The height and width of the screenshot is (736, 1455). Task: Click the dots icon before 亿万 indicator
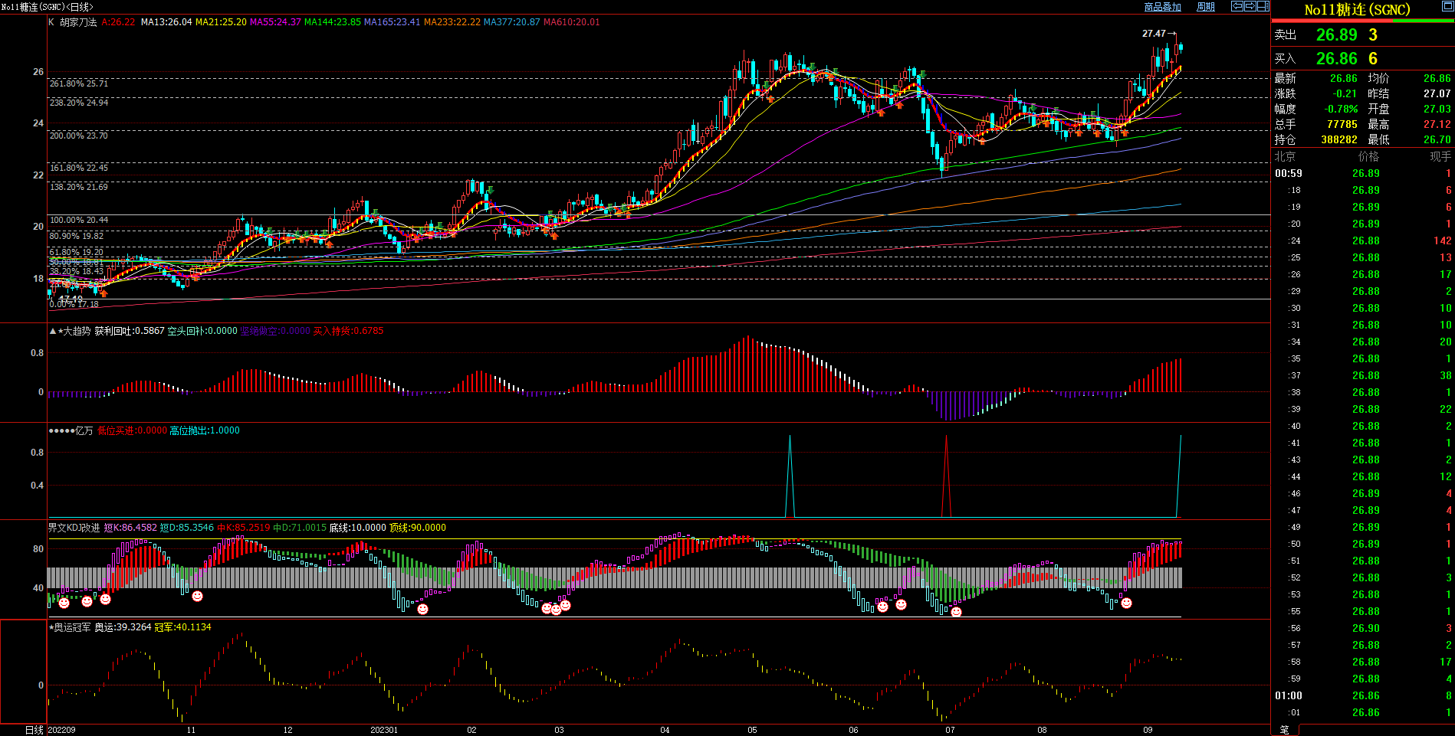point(61,431)
